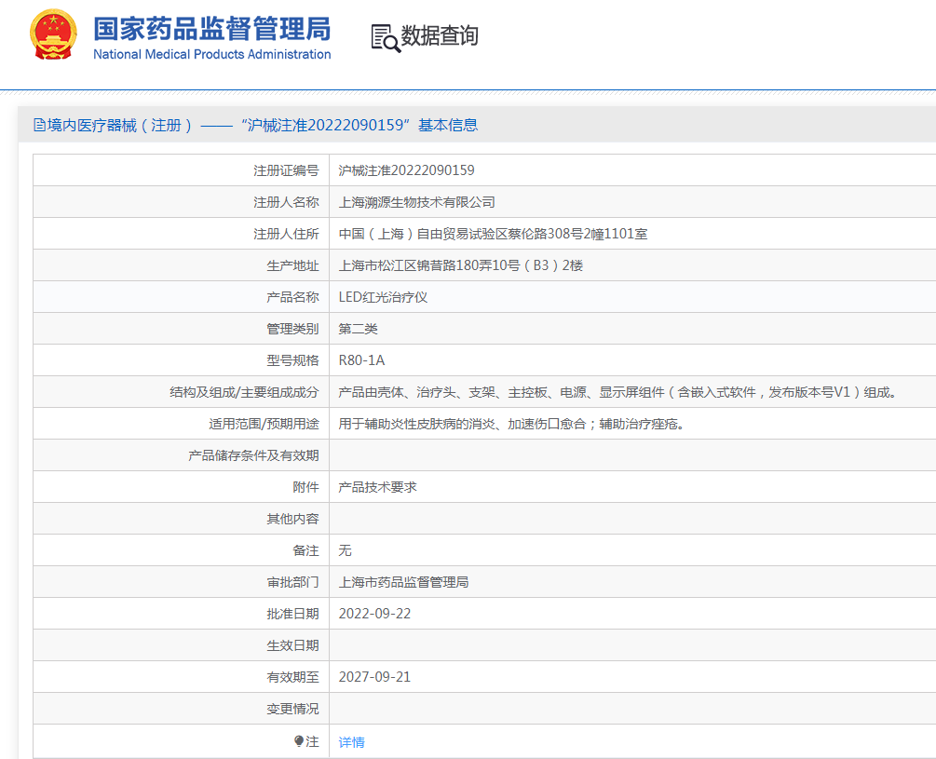Click the 结构及组成/主要组成成分 label
The image size is (936, 759).
tap(244, 392)
